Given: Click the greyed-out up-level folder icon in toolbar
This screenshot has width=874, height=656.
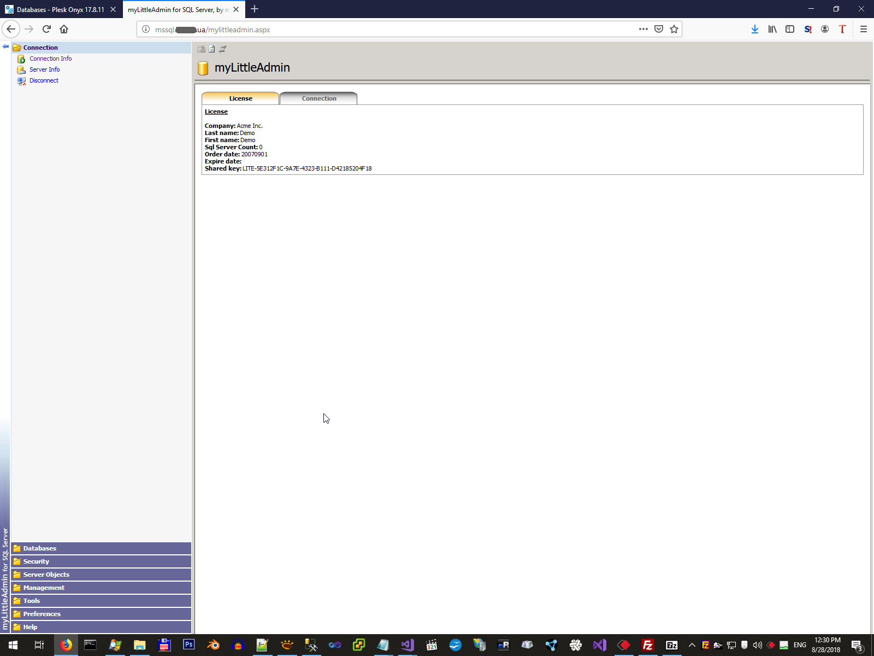Looking at the screenshot, I should tap(202, 49).
